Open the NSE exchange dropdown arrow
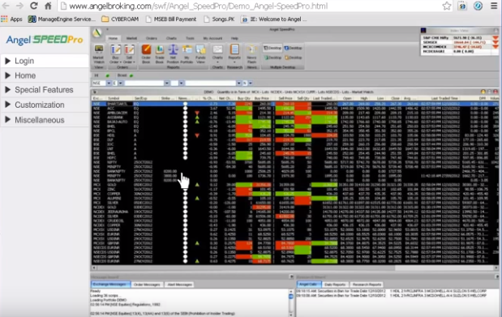The width and height of the screenshot is (502, 317). tap(109, 83)
